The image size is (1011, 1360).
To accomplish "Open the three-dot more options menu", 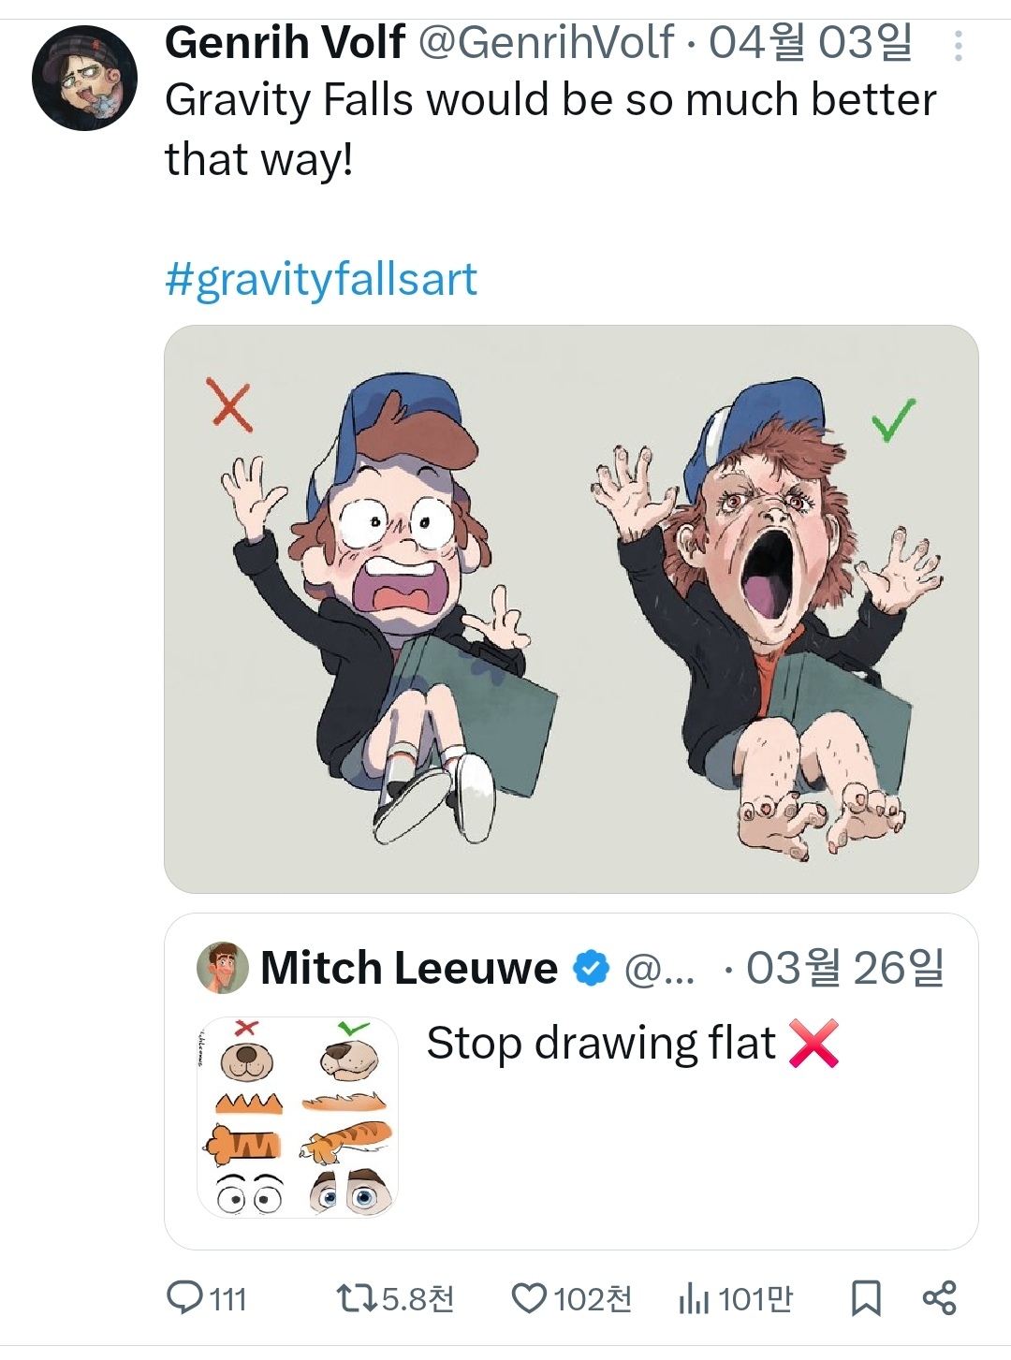I will point(958,46).
